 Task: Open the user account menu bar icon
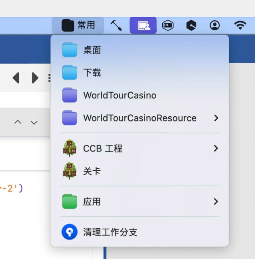[215, 26]
